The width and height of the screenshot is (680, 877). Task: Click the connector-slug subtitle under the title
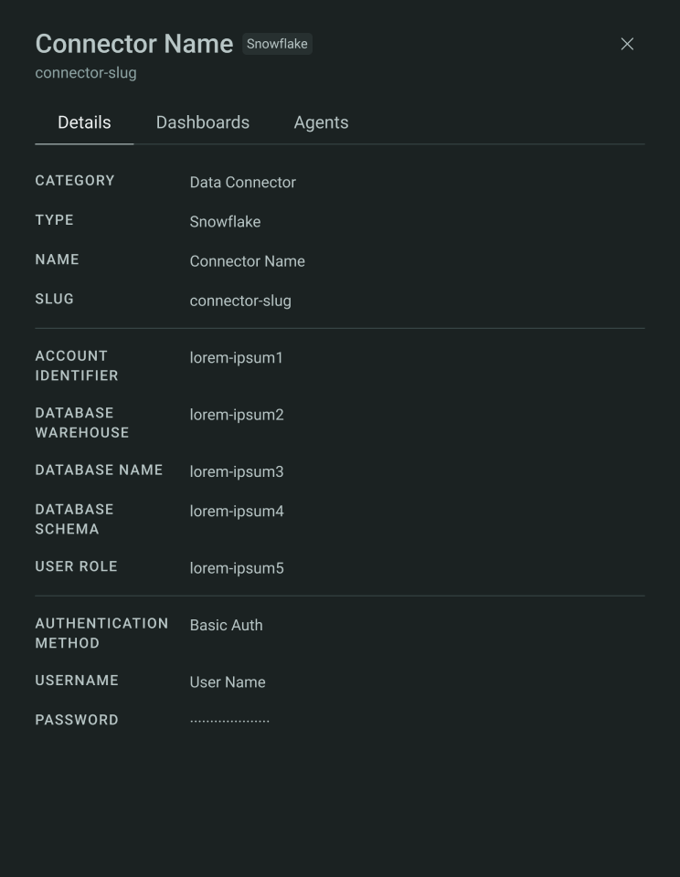tap(86, 73)
